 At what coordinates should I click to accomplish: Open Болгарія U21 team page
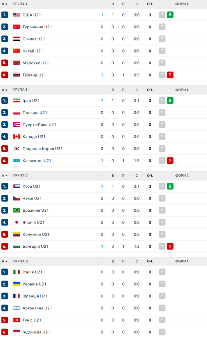tap(35, 246)
